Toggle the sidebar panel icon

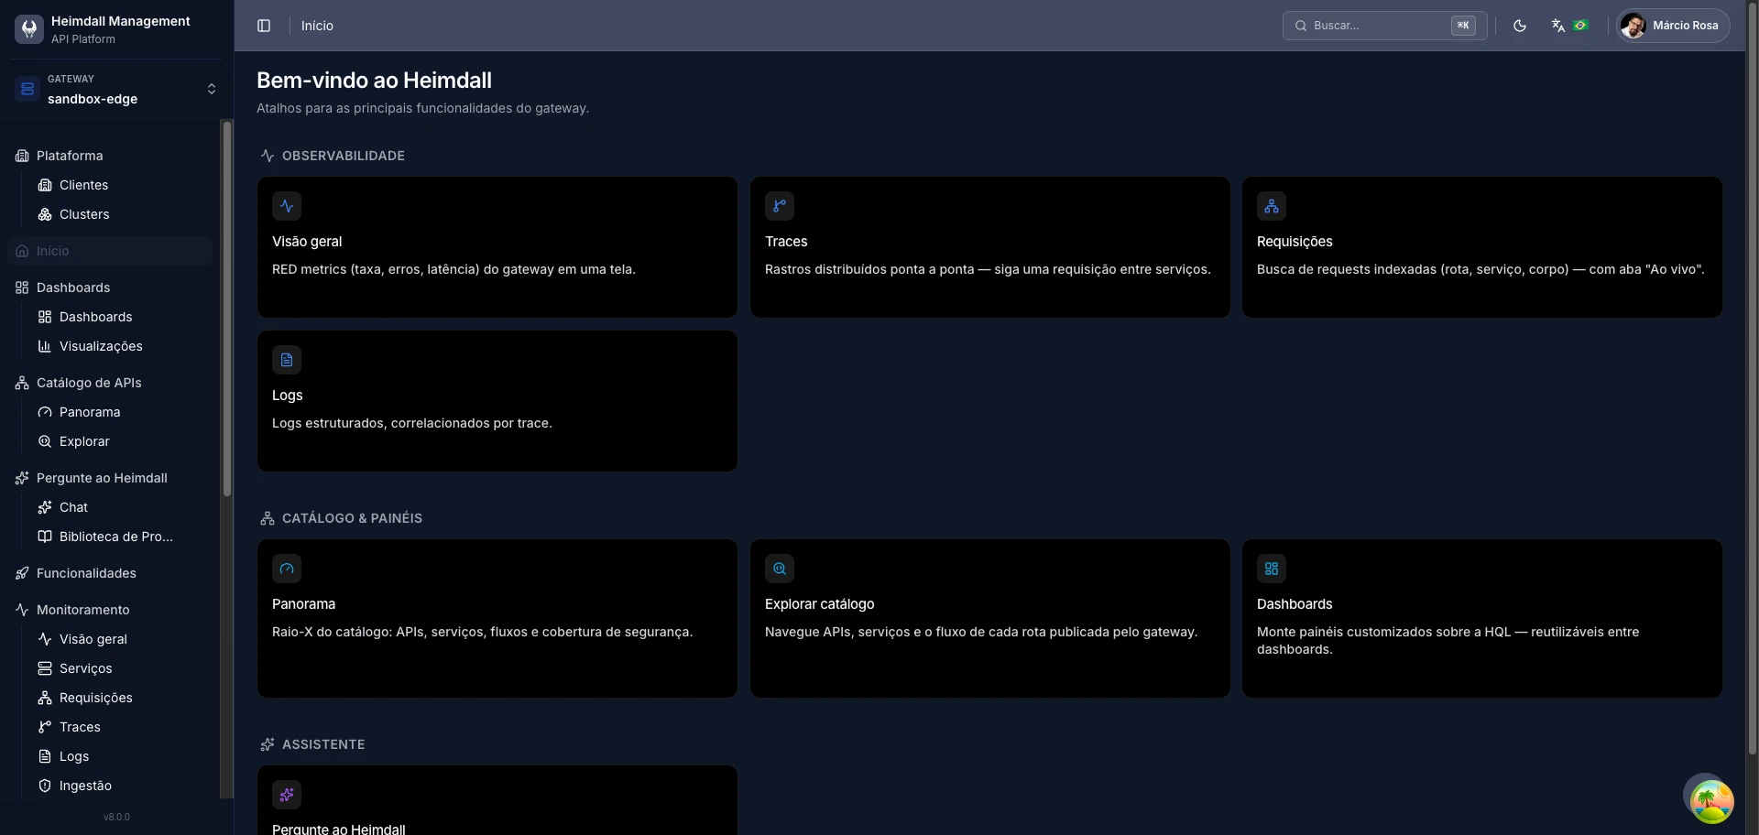(x=264, y=26)
